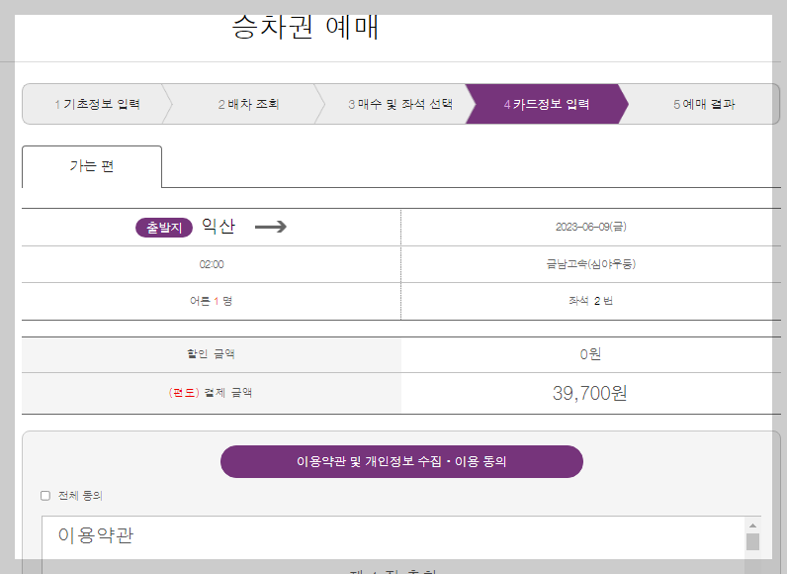
Task: Click the (편도) 결제 금액 label
Action: [211, 393]
